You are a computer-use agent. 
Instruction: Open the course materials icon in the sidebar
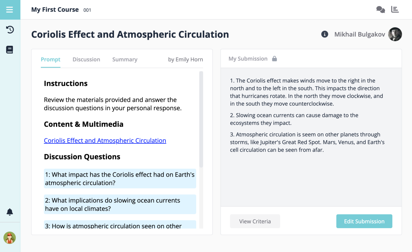(x=10, y=49)
